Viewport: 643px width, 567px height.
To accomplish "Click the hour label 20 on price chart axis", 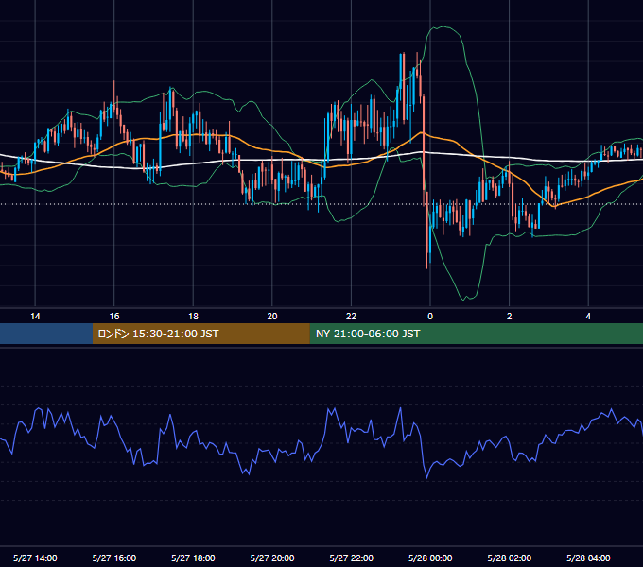I will [x=272, y=317].
